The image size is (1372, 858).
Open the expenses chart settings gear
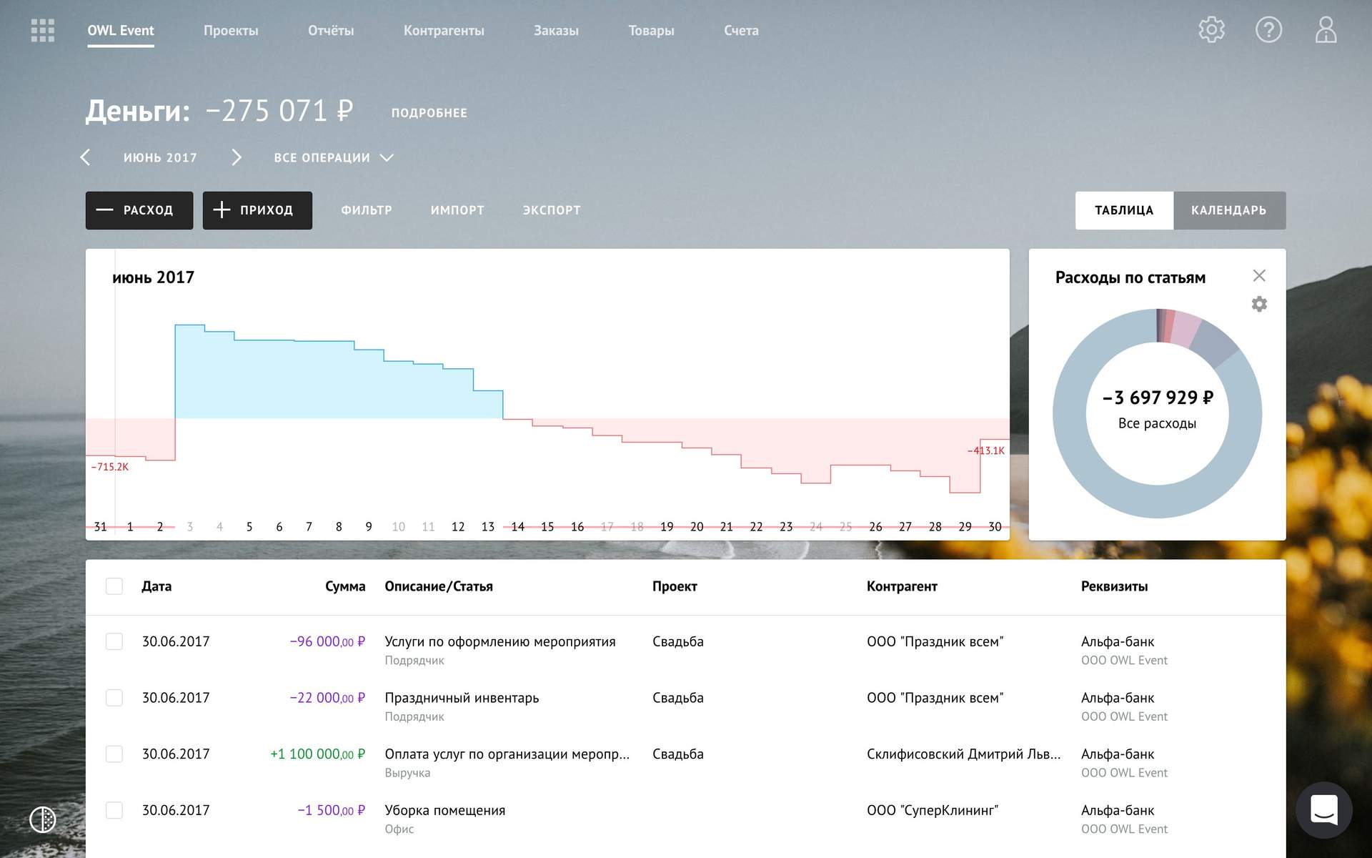(x=1259, y=305)
